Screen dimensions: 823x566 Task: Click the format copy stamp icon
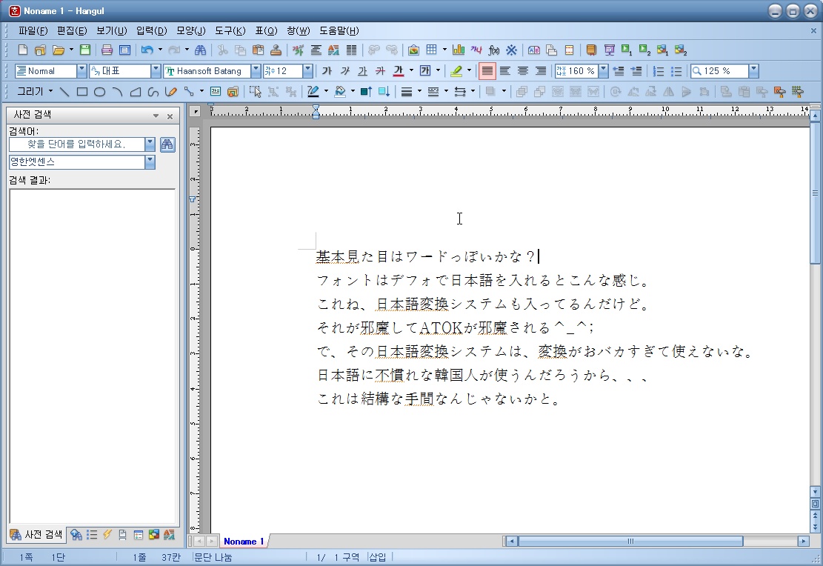pyautogui.click(x=276, y=50)
